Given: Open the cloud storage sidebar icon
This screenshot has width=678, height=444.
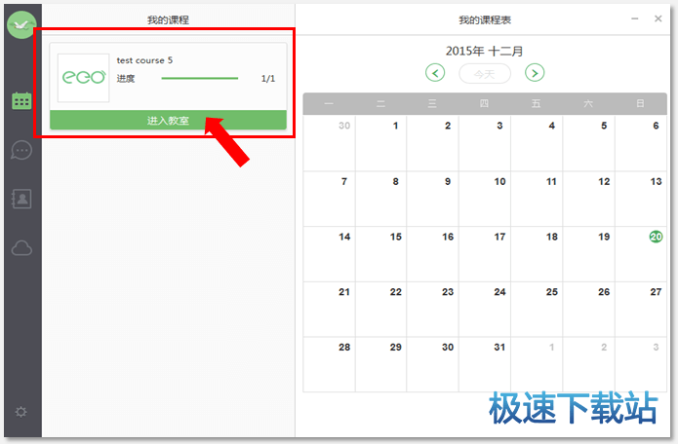Looking at the screenshot, I should pos(21,248).
